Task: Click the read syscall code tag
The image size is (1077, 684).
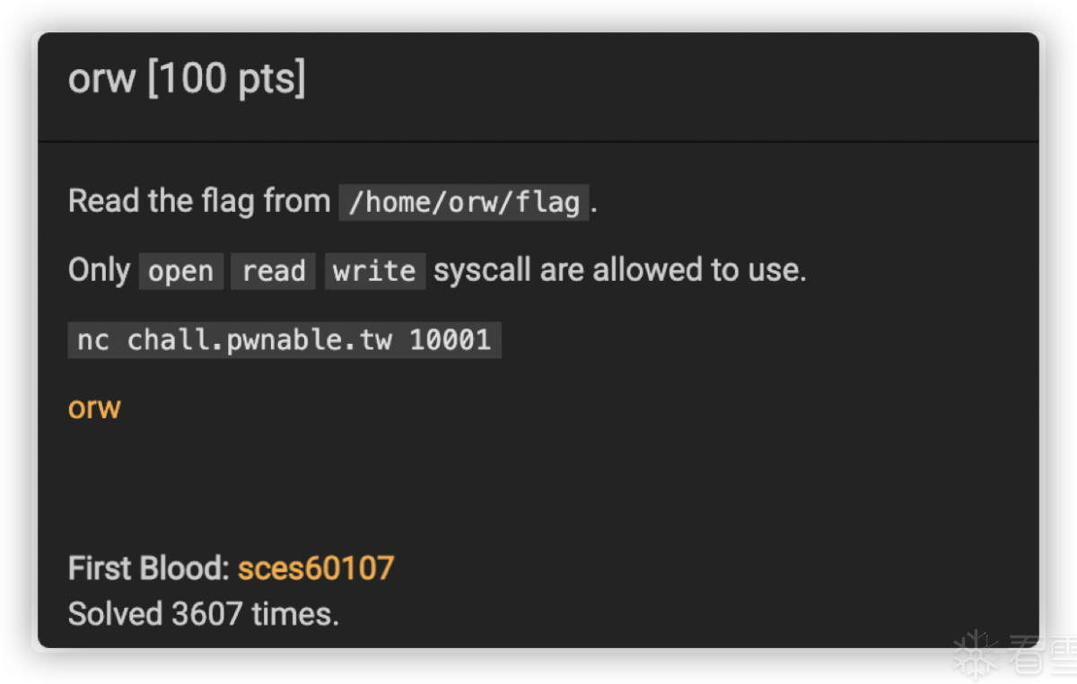Action: [274, 271]
